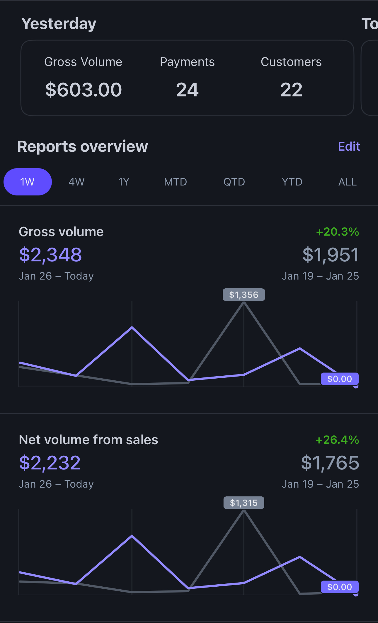Tap the Customers count 22
Image resolution: width=378 pixels, height=623 pixels.
(291, 90)
